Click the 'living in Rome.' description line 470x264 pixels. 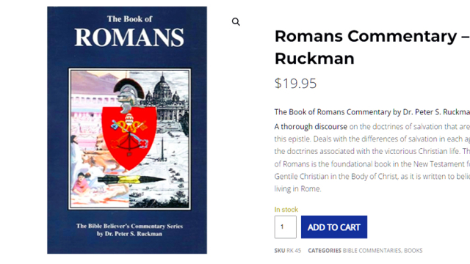coord(297,189)
